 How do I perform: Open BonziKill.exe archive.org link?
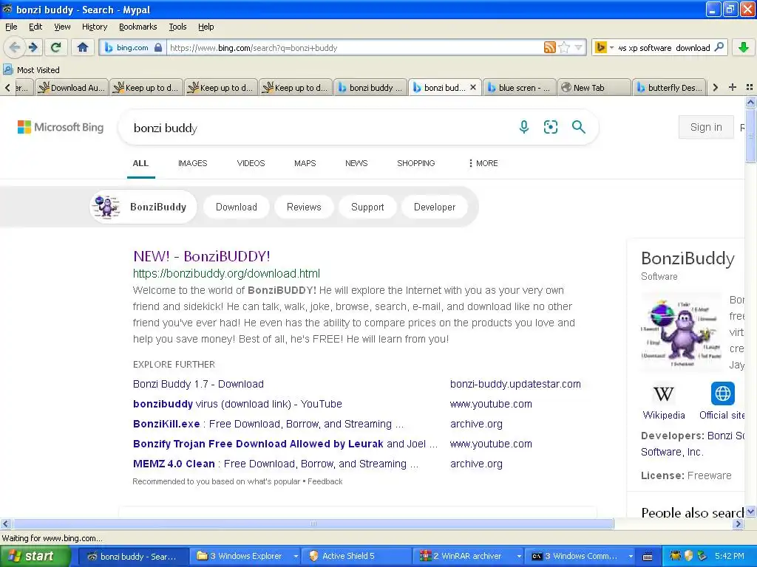click(x=268, y=424)
